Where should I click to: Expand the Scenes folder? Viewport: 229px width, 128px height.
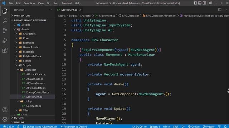click(33, 61)
